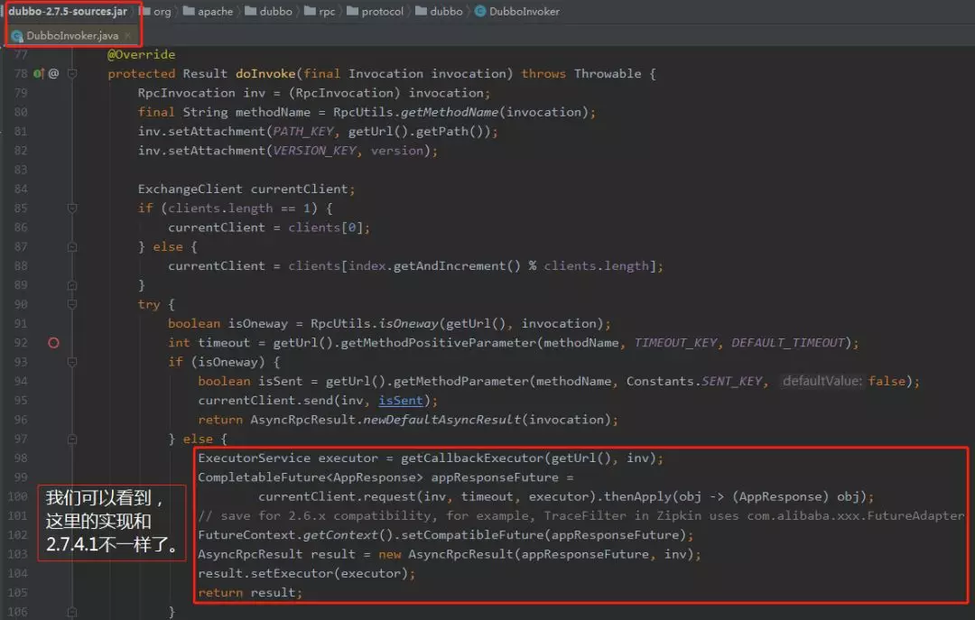Click line number 84 in the gutter
This screenshot has height=620, width=975.
click(21, 189)
